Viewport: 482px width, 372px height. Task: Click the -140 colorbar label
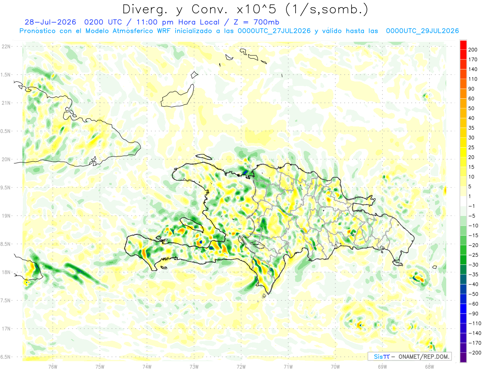pos(475,333)
